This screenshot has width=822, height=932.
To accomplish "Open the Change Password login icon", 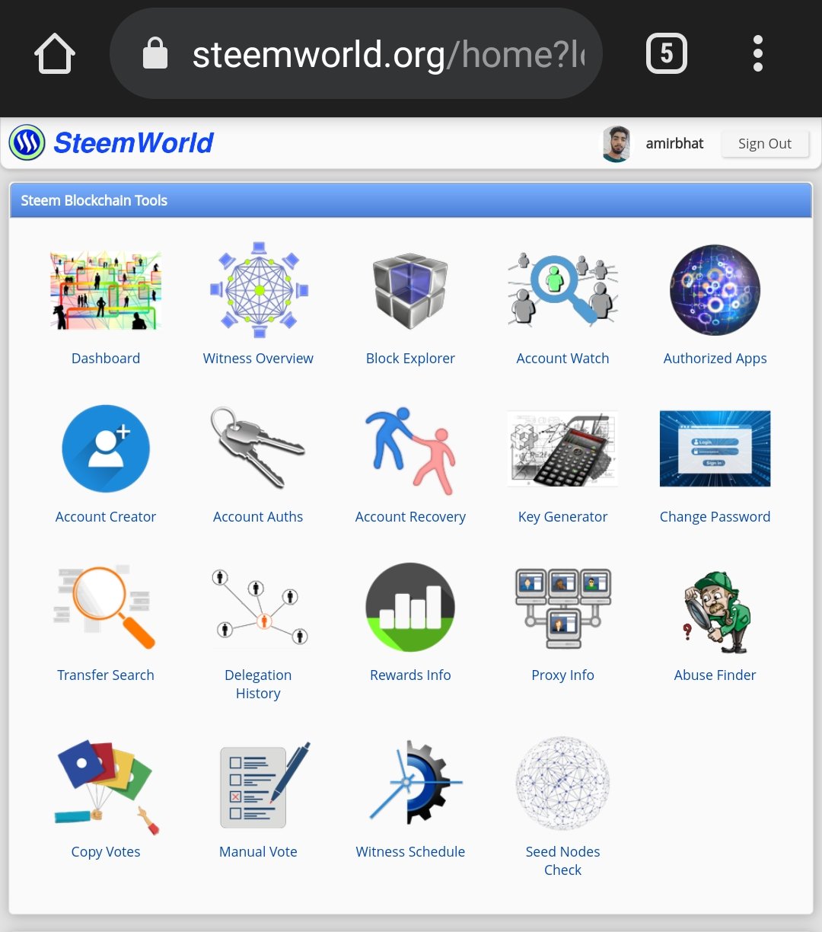I will 715,448.
